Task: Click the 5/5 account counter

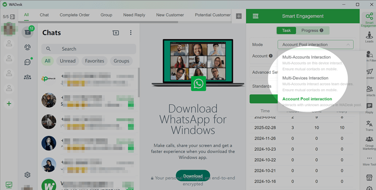Action: (5, 17)
